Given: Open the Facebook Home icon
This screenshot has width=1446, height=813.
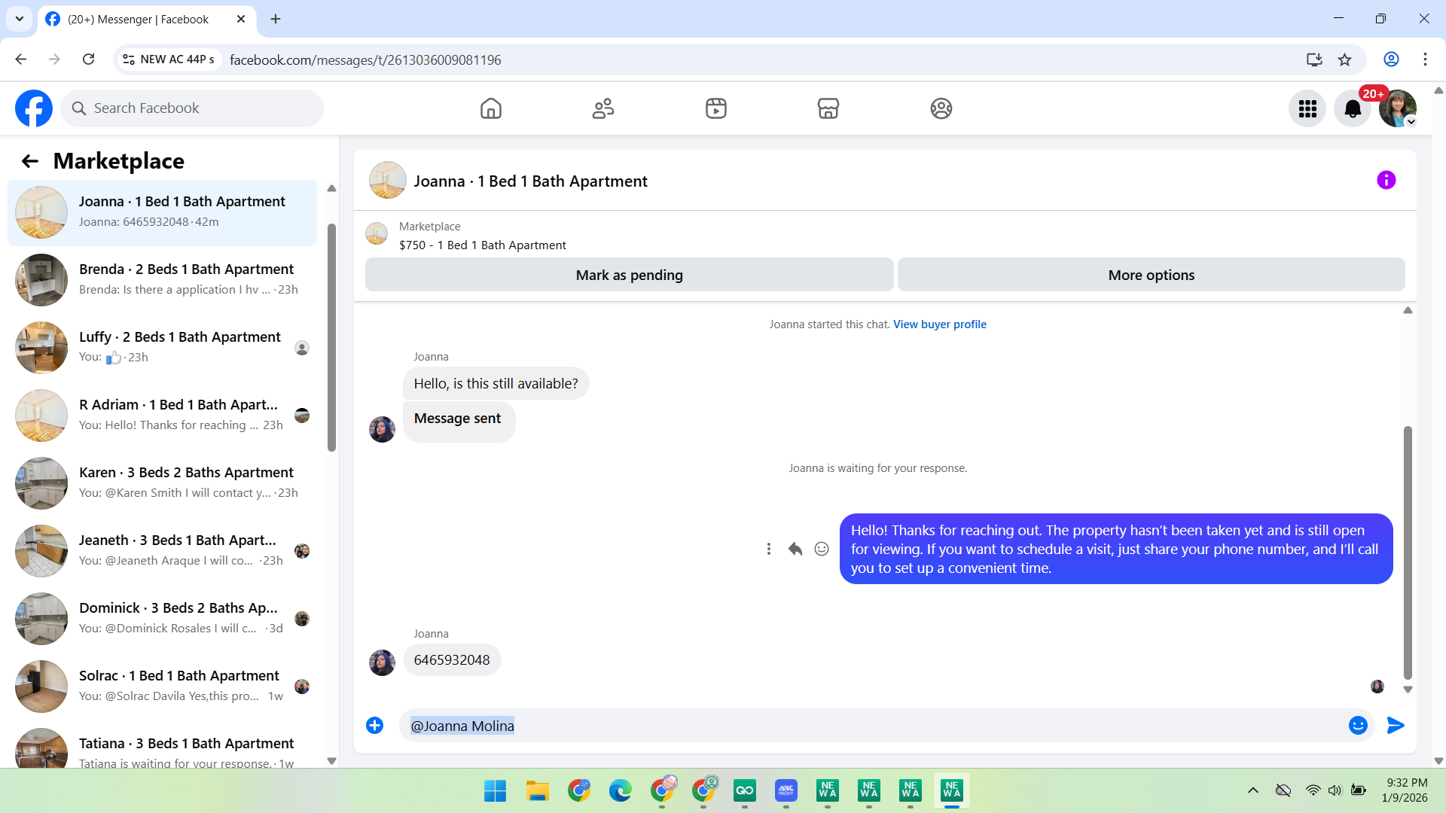Looking at the screenshot, I should pos(490,108).
